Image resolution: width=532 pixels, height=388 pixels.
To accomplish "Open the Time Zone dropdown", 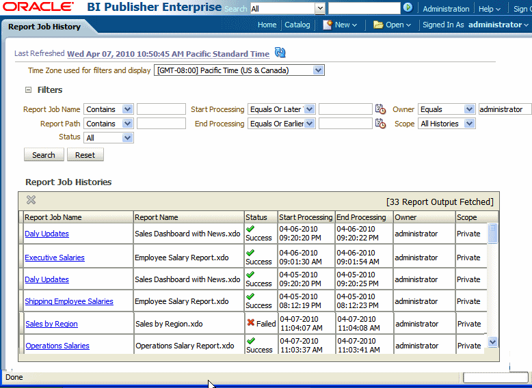I will pos(317,70).
